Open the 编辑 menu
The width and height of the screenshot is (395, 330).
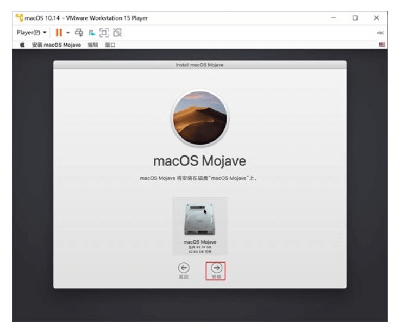[91, 45]
